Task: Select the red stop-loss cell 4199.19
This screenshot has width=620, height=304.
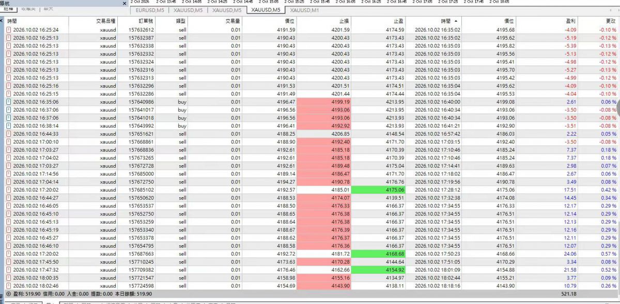Action: (x=324, y=102)
